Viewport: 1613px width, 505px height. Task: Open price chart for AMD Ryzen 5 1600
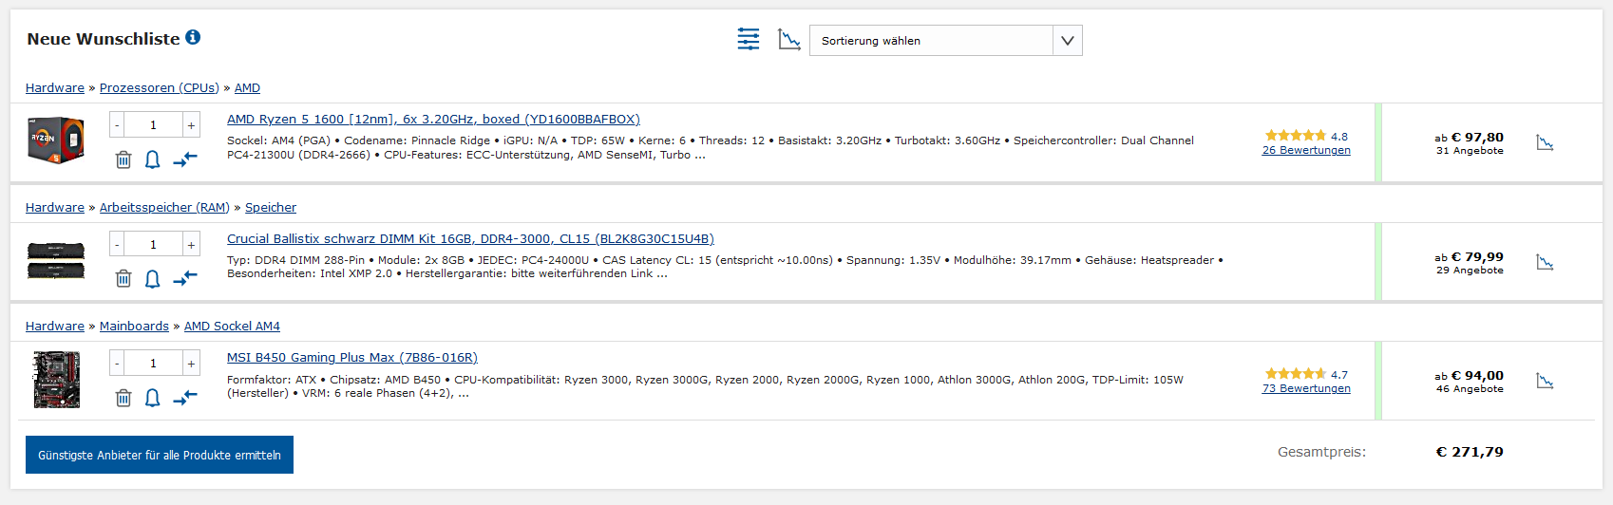click(1546, 142)
